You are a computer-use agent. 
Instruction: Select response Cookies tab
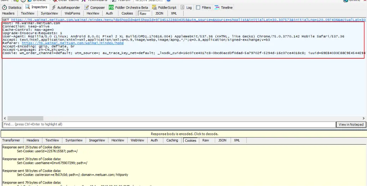coord(190,140)
